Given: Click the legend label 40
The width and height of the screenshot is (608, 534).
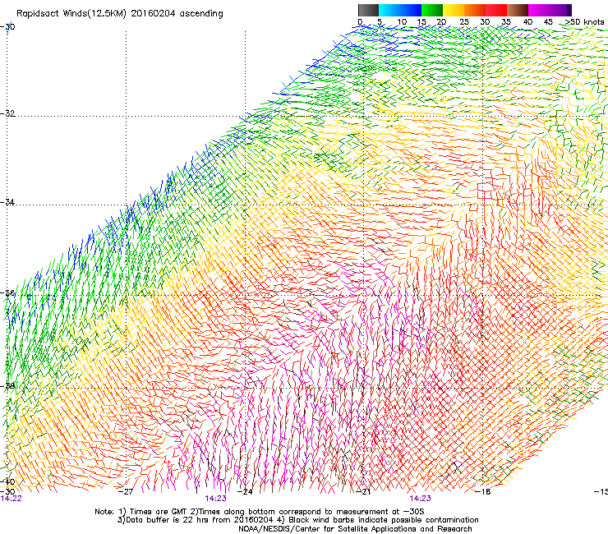Looking at the screenshot, I should [x=527, y=21].
